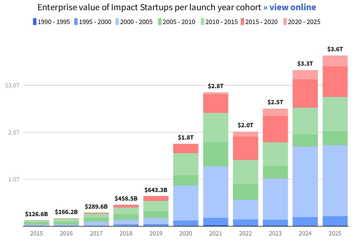Select the 2010-2015 segment of the 2021 bar

click(x=216, y=127)
